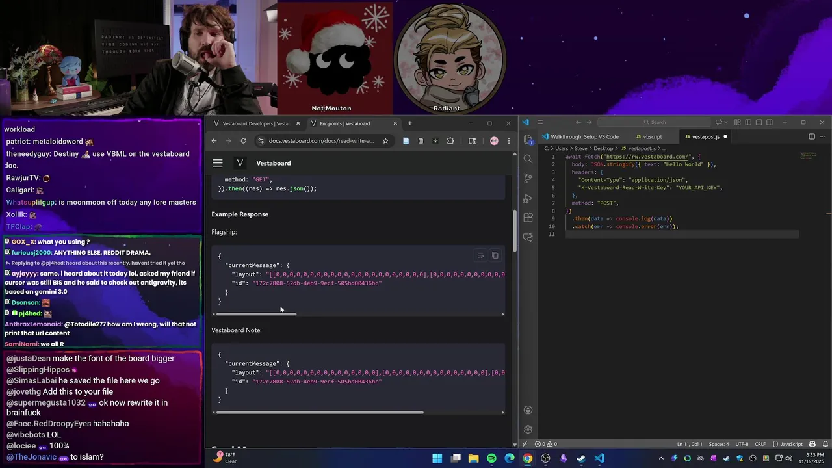Click the Steve breadcrumb in VS Code

[580, 148]
